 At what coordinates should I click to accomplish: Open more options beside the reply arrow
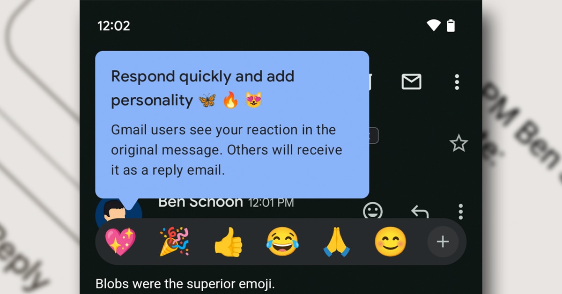point(461,211)
